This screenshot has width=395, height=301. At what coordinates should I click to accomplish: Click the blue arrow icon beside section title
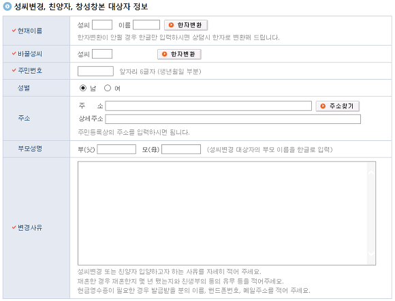[x=7, y=7]
